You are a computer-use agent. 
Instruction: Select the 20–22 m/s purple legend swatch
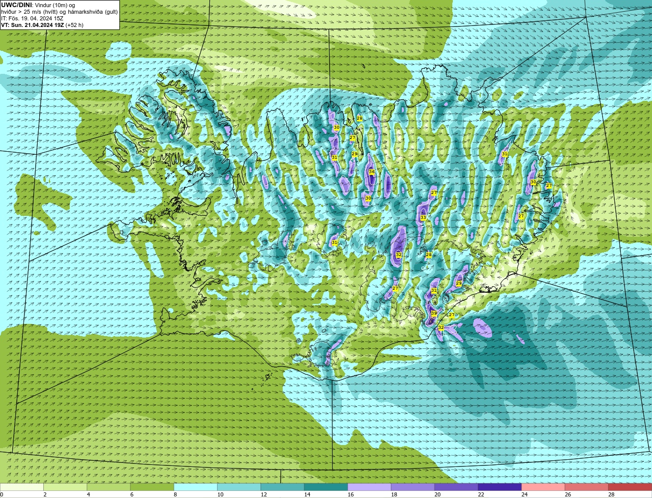(456, 487)
